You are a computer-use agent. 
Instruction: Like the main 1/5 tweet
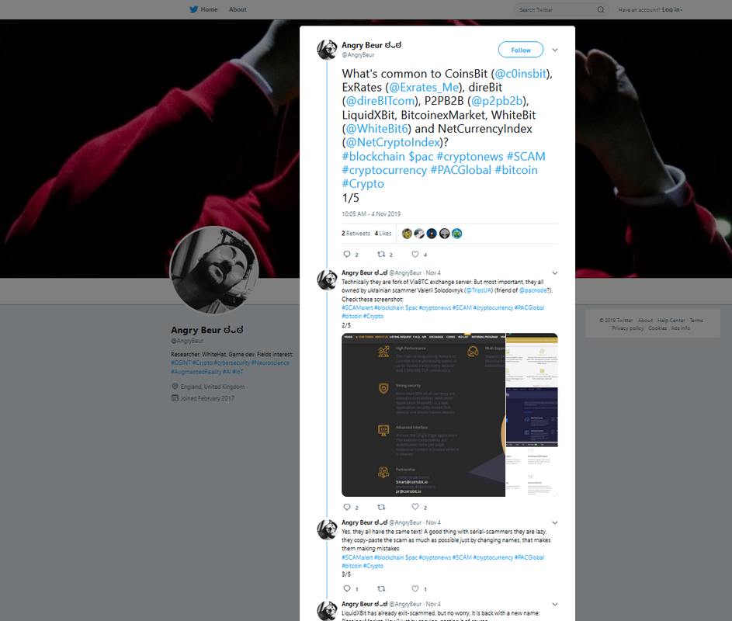click(415, 254)
